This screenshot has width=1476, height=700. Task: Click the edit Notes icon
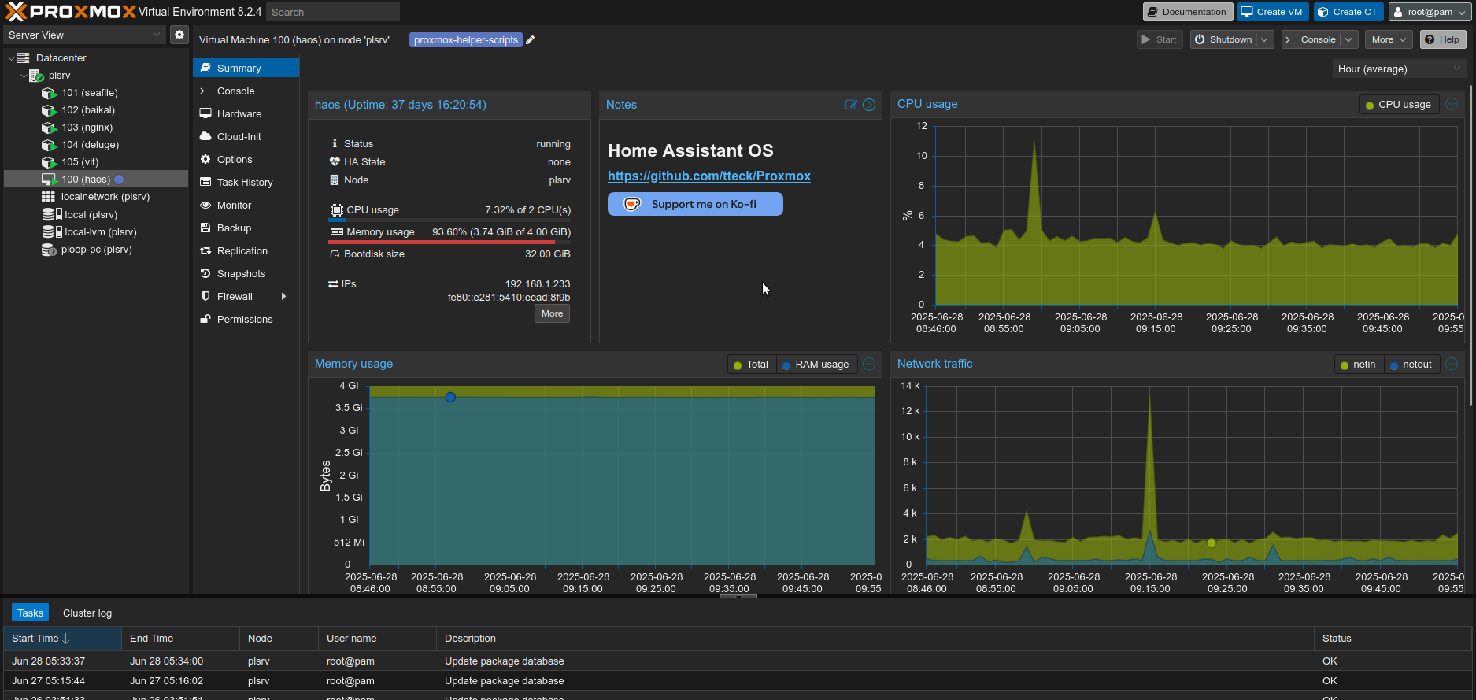pos(851,105)
